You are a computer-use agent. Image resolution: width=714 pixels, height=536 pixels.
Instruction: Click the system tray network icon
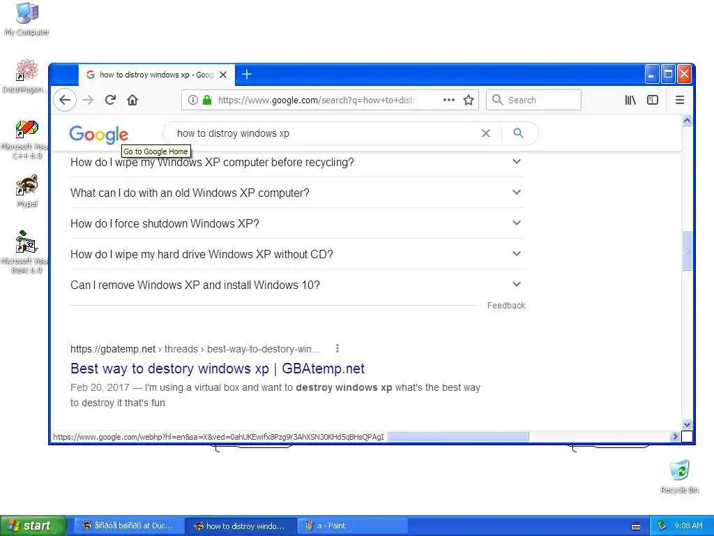(662, 526)
